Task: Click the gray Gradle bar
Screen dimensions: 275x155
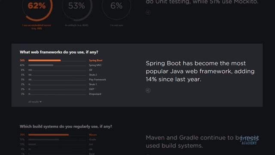Action: [x=44, y=139]
